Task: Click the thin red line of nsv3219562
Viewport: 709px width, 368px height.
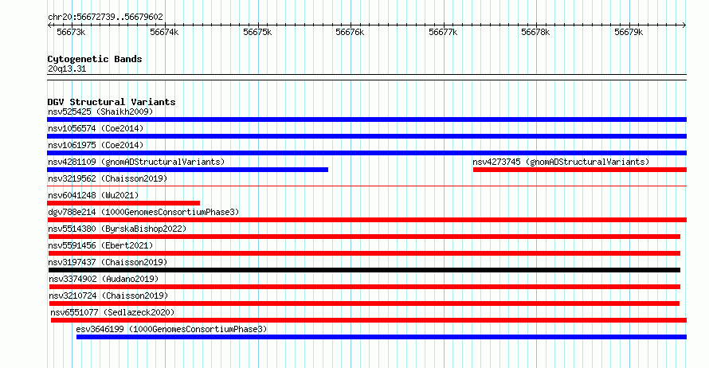Action: [366, 186]
